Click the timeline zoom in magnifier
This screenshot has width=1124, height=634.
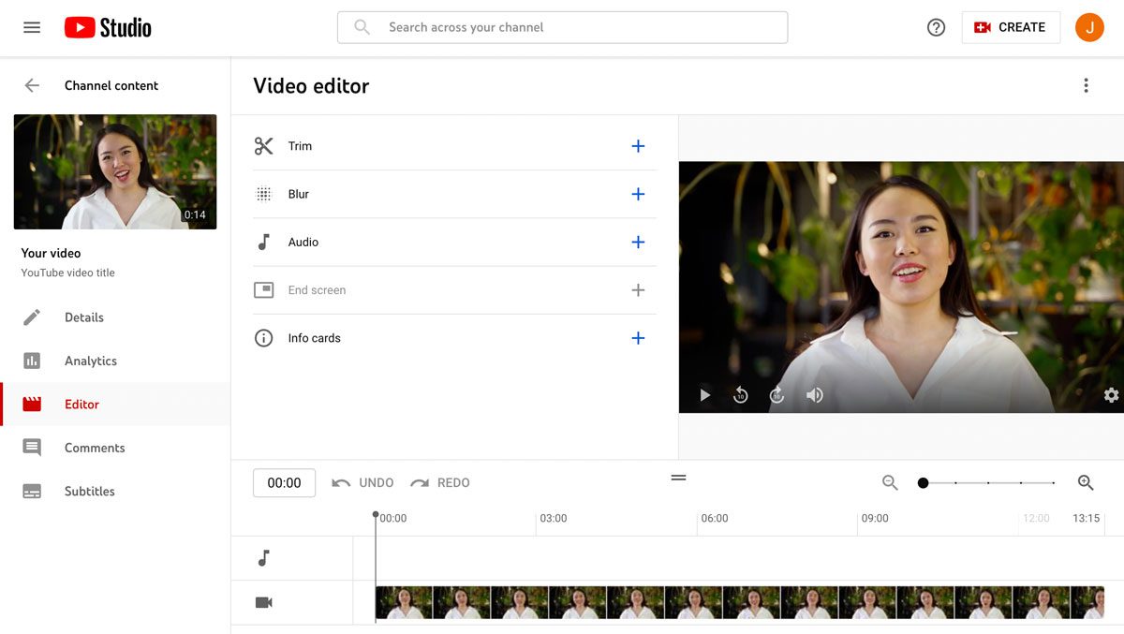click(x=1085, y=482)
